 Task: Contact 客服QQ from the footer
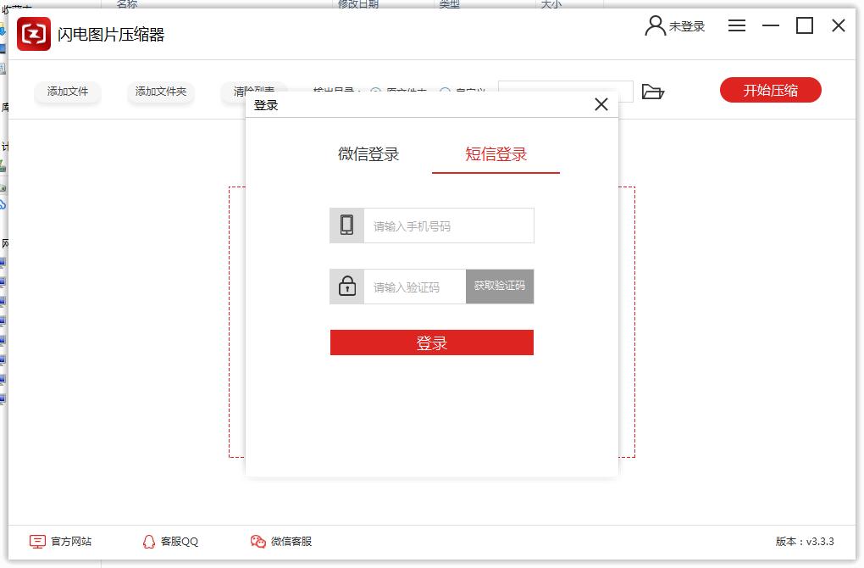point(170,541)
